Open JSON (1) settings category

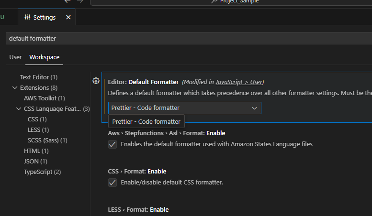click(35, 162)
